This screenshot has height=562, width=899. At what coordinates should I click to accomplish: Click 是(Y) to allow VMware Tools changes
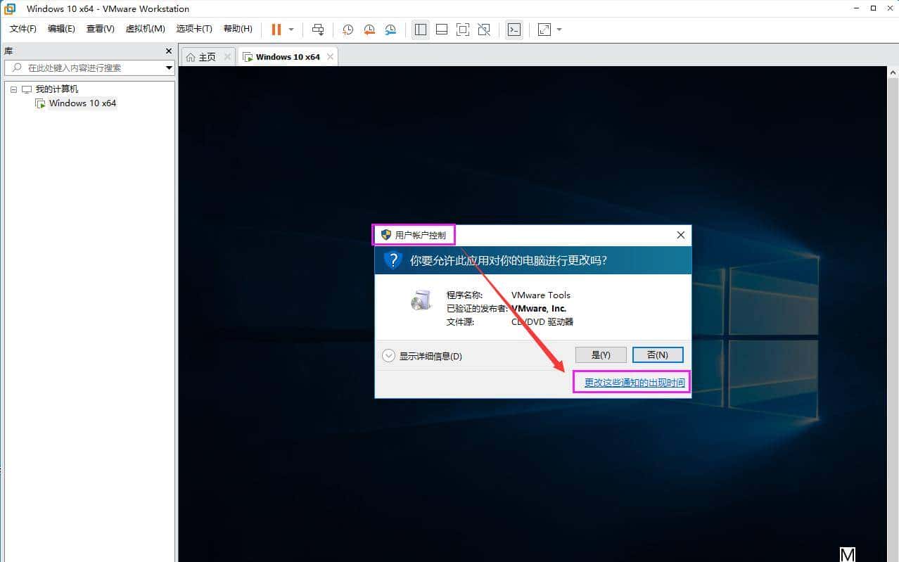(601, 355)
